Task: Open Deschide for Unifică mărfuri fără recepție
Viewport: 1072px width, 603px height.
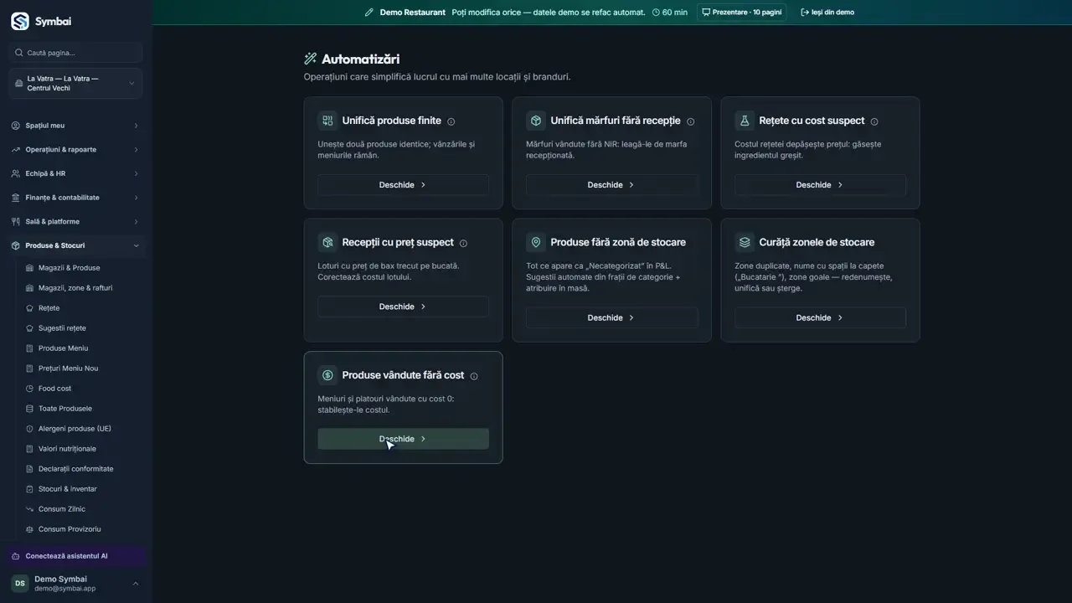Action: tap(611, 185)
